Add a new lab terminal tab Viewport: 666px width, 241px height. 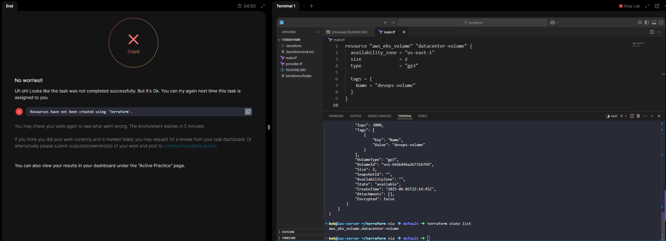click(311, 6)
